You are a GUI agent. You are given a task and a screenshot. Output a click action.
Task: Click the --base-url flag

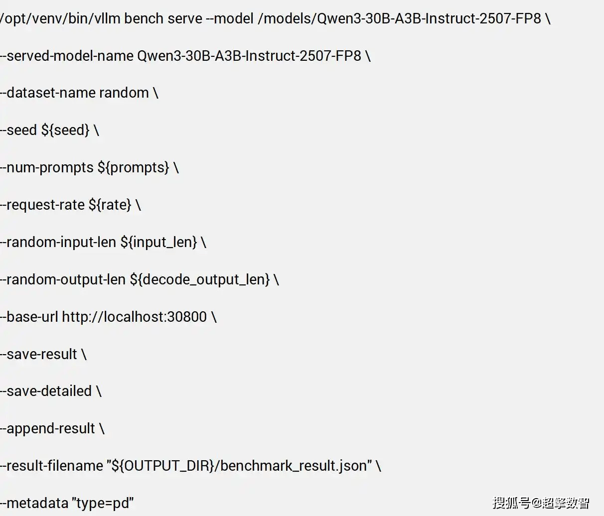coord(29,317)
